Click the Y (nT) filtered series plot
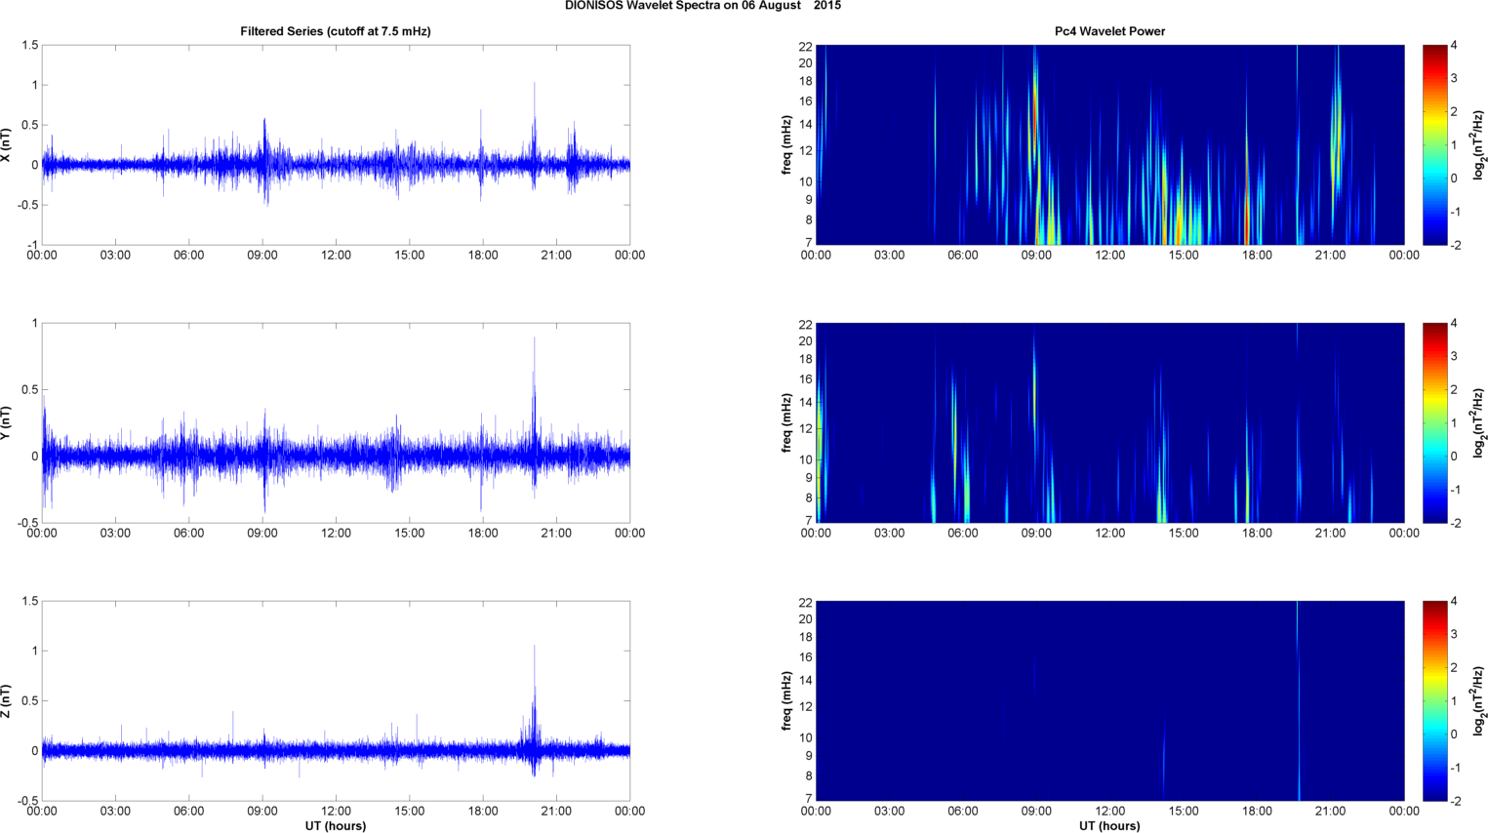 (336, 422)
